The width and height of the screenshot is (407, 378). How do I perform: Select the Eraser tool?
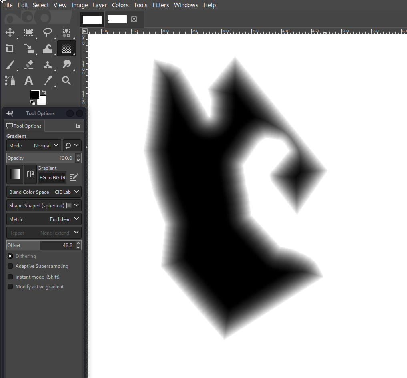(x=29, y=65)
